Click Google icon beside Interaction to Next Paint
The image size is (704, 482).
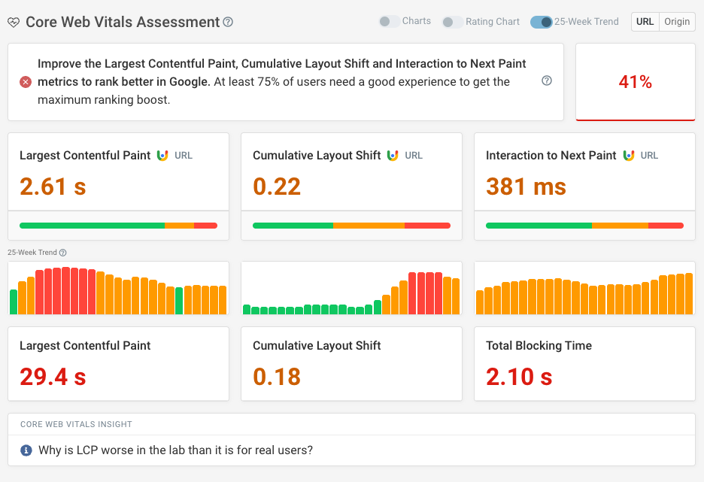(628, 156)
